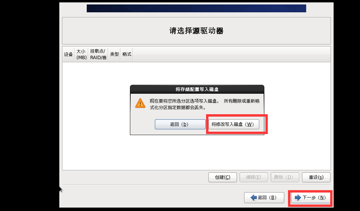Screen dimensions: 360x211
Task: Go back using the bottom 返回（B） button
Action: [264, 197]
